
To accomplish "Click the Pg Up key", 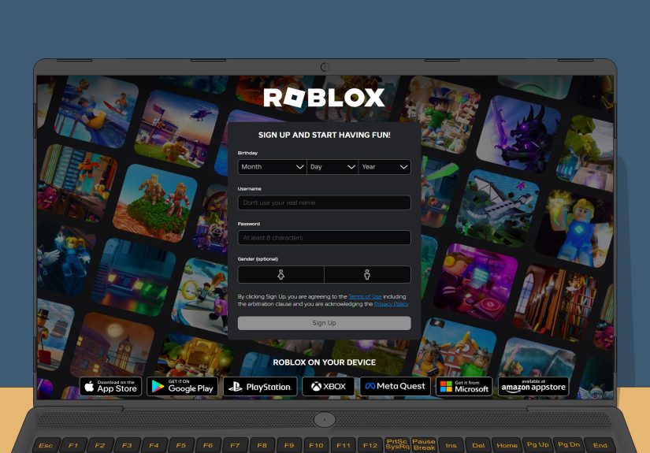I will (x=537, y=444).
